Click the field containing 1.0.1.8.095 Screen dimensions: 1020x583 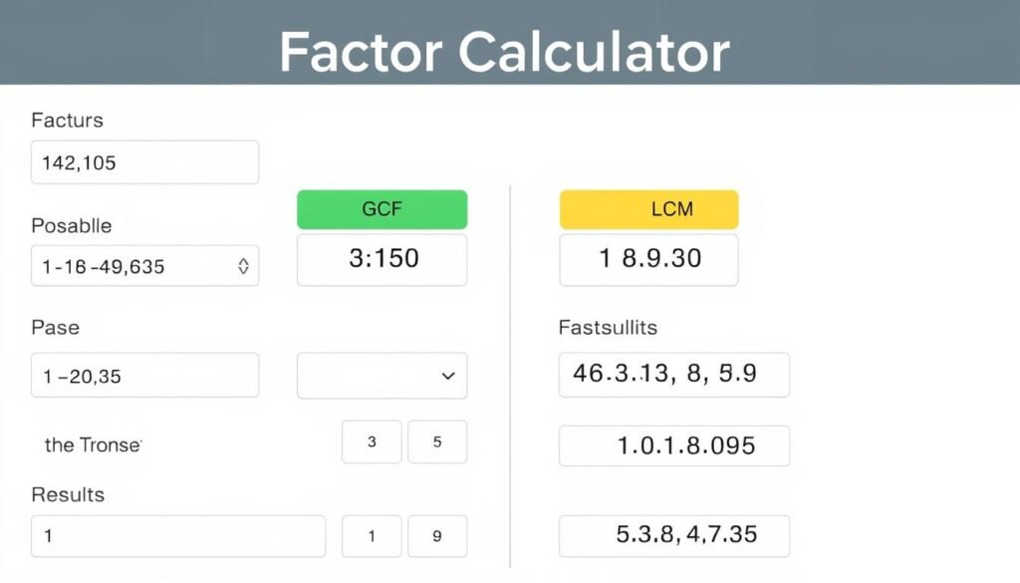(673, 444)
